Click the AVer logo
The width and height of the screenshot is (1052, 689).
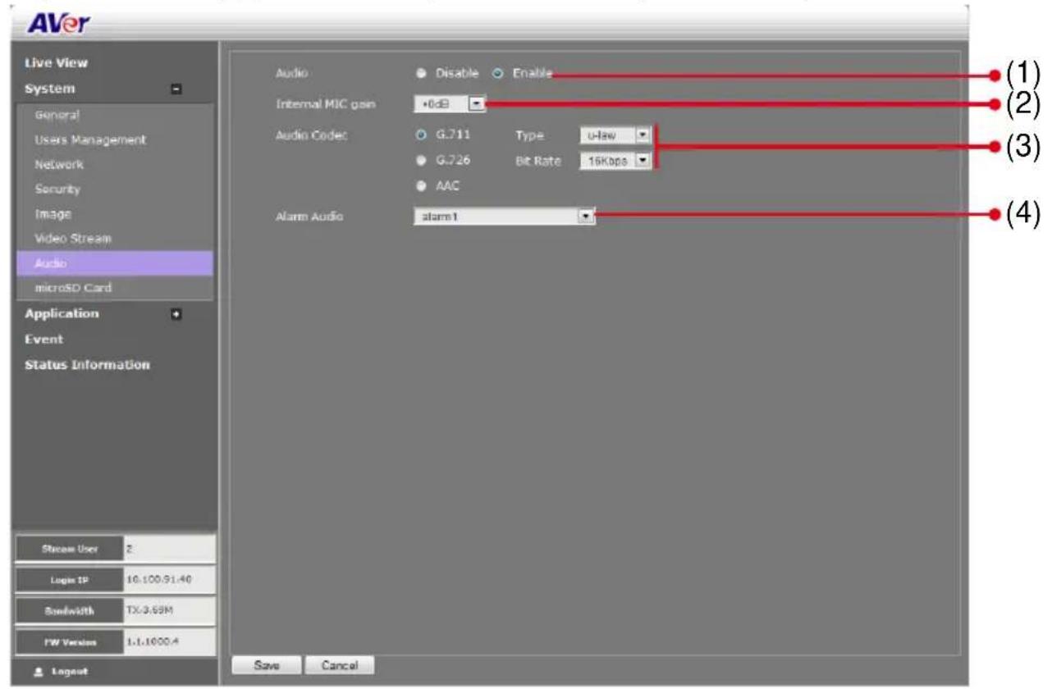pos(60,22)
